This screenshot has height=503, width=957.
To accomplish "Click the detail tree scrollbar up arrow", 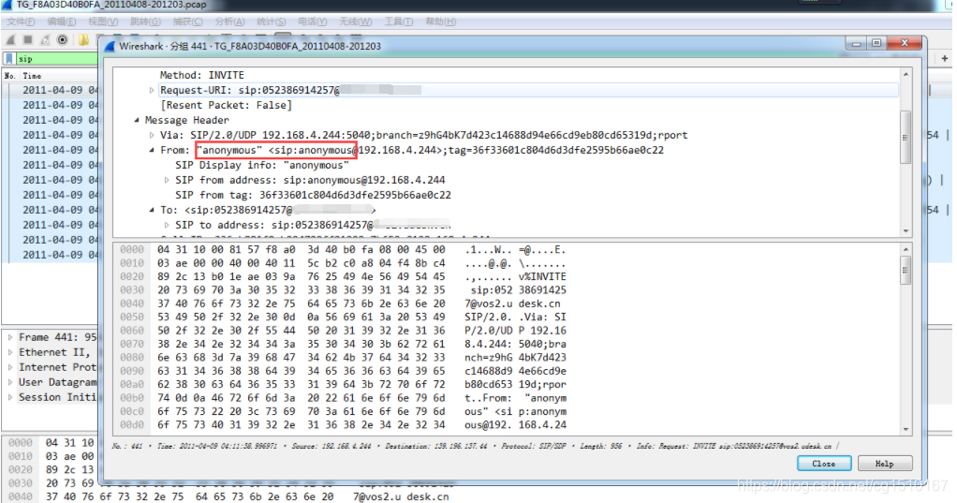I will click(905, 75).
